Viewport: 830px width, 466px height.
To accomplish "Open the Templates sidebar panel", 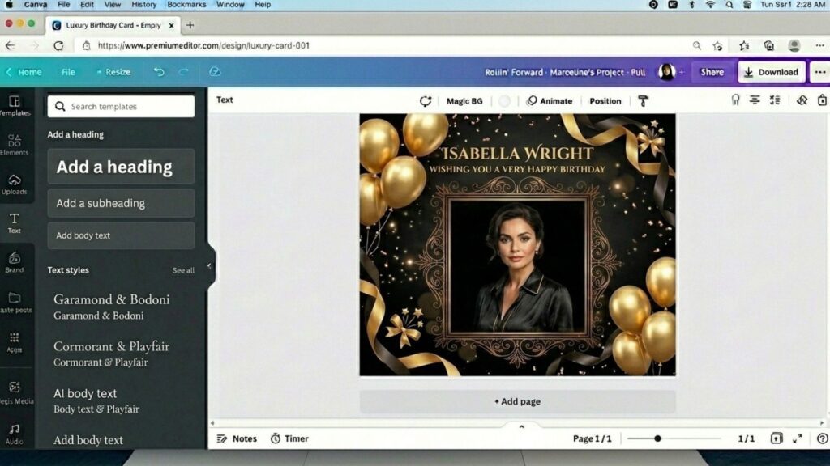I will click(15, 105).
